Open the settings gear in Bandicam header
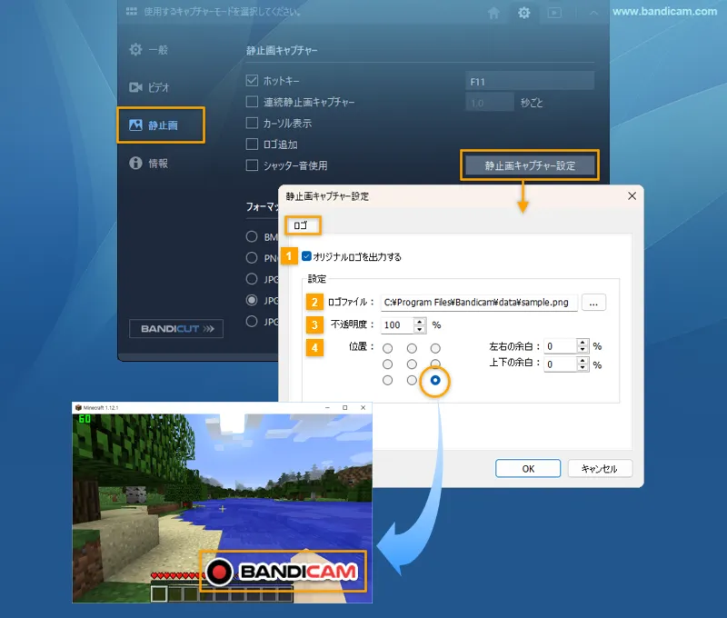Viewport: 727px width, 618px height. 524,13
